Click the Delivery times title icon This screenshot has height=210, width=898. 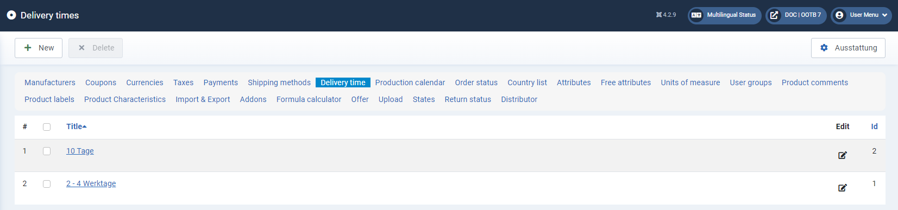pyautogui.click(x=11, y=15)
